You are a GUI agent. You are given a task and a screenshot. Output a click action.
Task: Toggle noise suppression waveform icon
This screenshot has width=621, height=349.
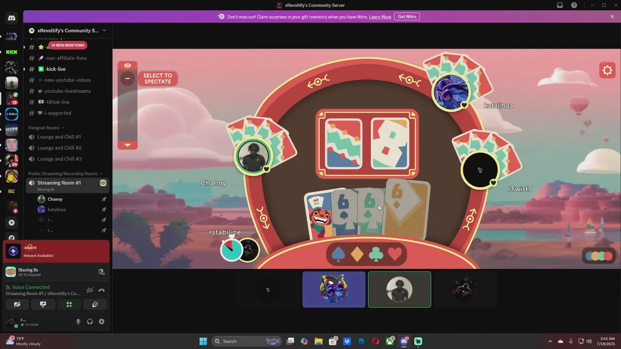pos(90,290)
